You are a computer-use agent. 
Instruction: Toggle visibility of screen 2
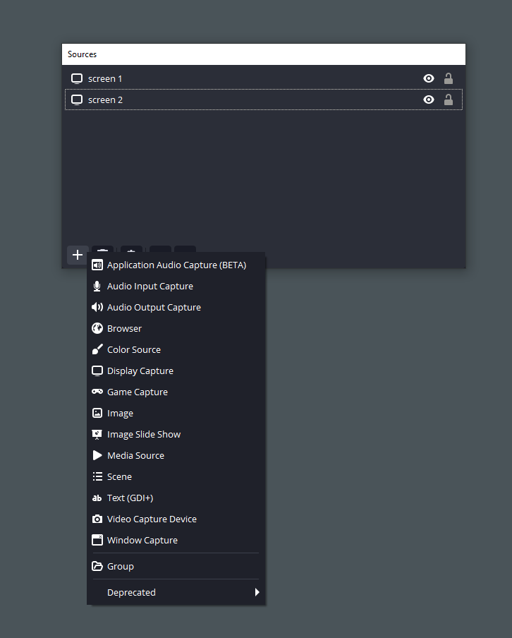pyautogui.click(x=429, y=100)
